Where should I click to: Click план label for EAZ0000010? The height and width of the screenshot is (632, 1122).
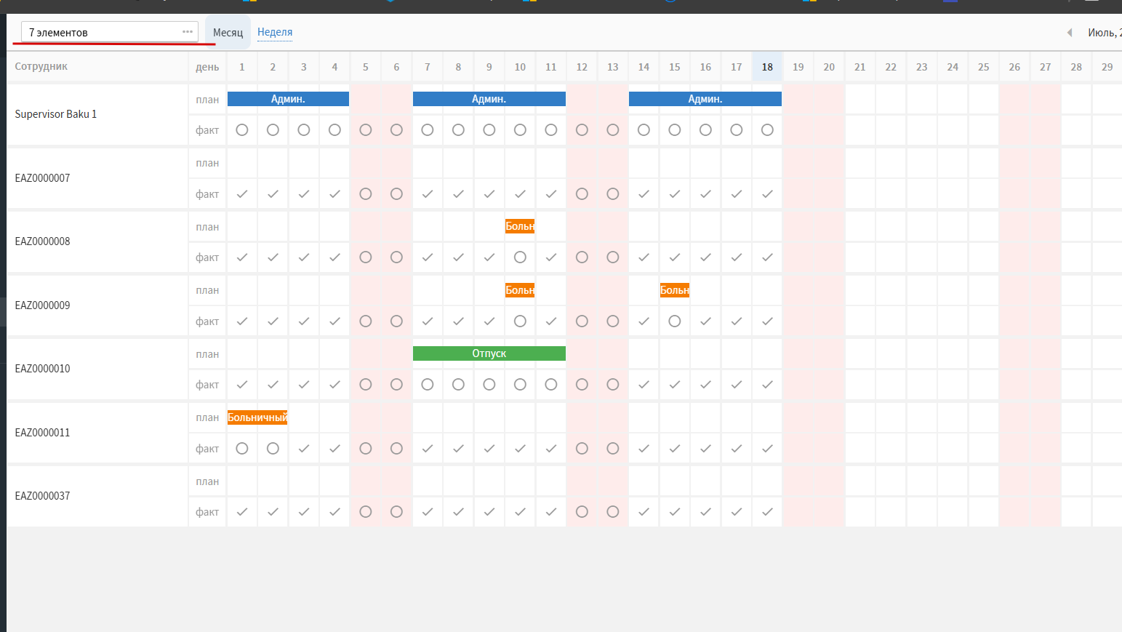[207, 354]
